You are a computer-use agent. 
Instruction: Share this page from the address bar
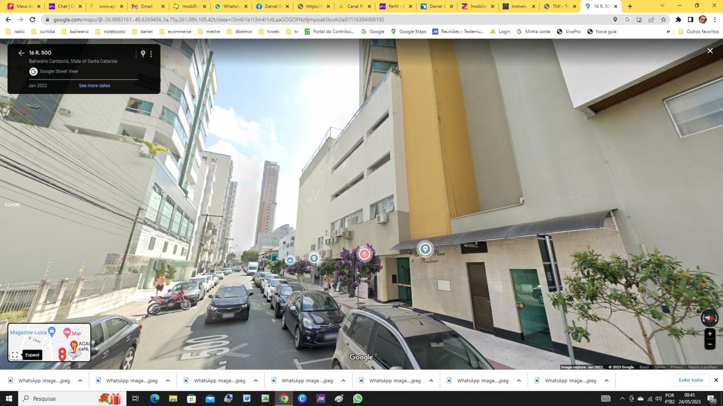pyautogui.click(x=651, y=20)
